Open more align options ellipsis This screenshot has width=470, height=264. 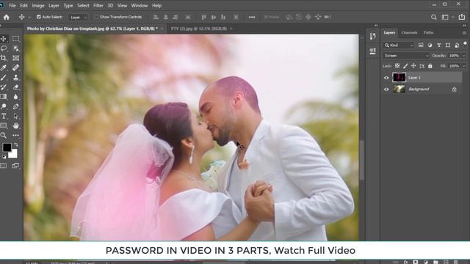(252, 17)
